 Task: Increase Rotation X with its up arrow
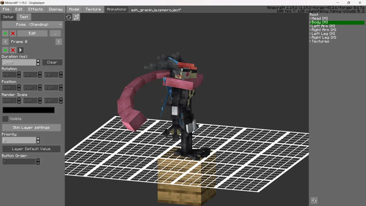point(19,73)
